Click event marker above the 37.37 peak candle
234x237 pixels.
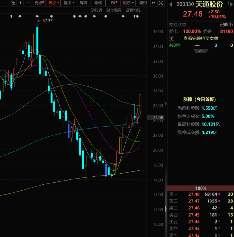coord(37,16)
